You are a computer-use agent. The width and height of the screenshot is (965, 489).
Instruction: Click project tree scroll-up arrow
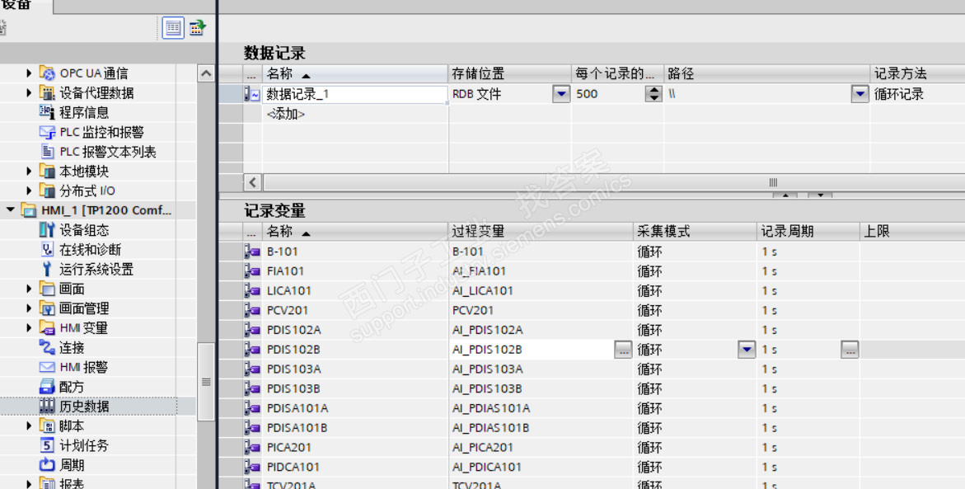(x=206, y=74)
